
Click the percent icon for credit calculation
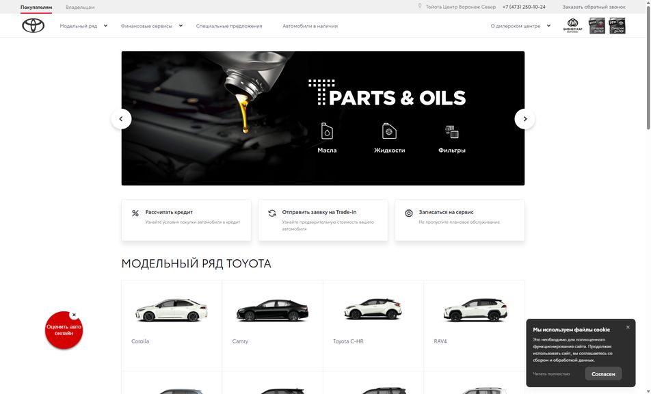tap(135, 213)
